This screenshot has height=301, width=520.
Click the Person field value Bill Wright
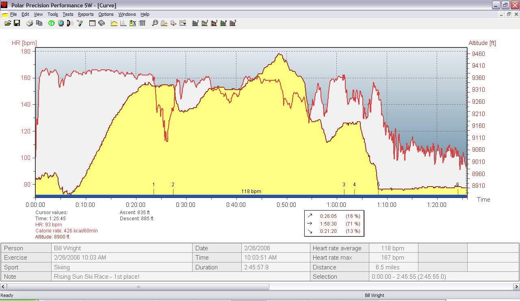[67, 248]
